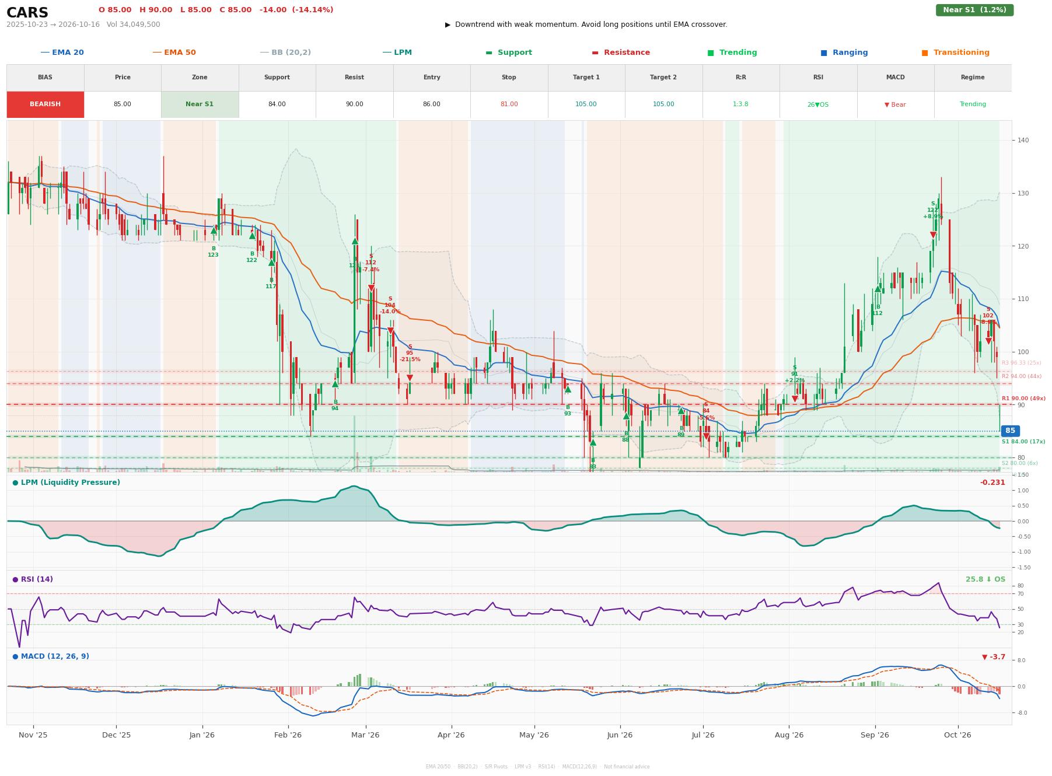Select the sell marker labeled S 91 +2.2%
Screen dimensions: 1052x776
coord(795,399)
